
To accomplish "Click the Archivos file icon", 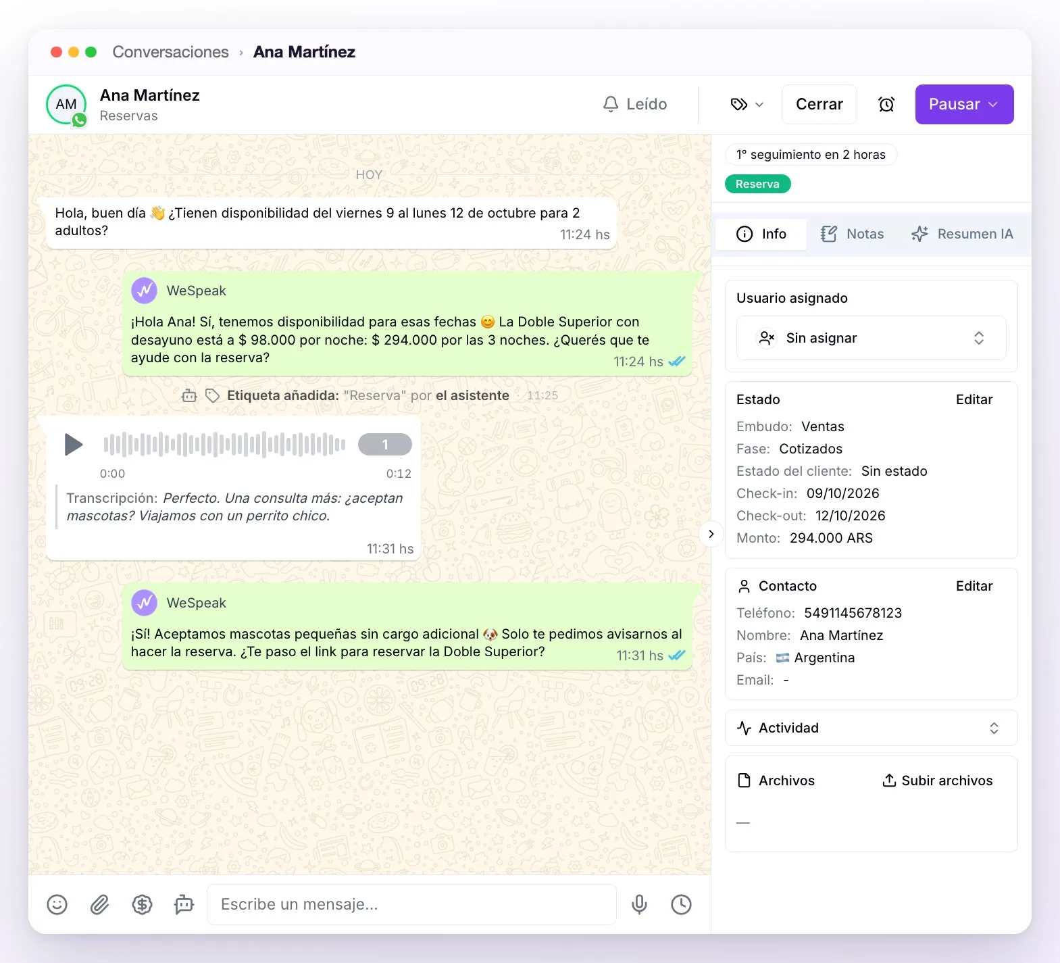I will pos(744,781).
